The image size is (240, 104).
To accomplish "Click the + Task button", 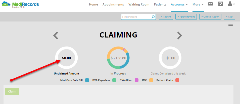I will pos(229,17).
